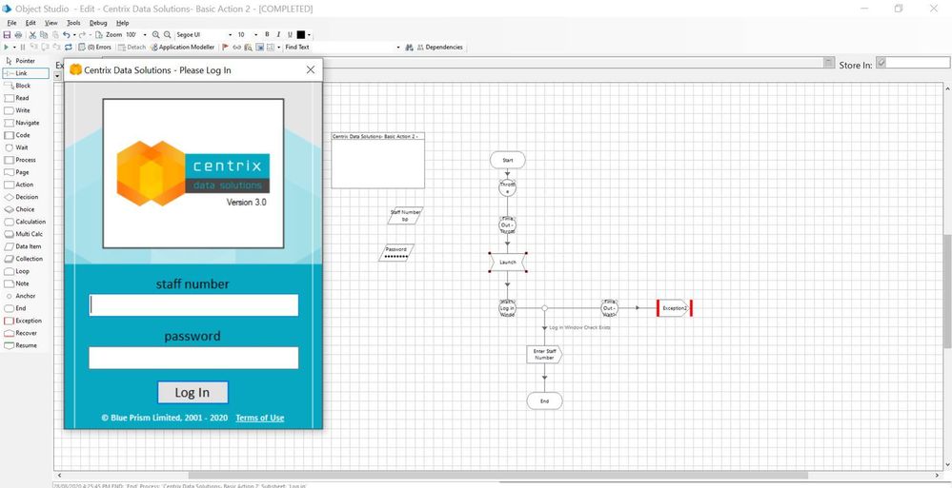The image size is (952, 488).
Task: Open the Find Text dropdown
Action: click(x=398, y=47)
